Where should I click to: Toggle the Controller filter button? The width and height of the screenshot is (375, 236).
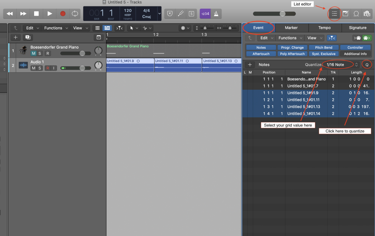pos(355,47)
